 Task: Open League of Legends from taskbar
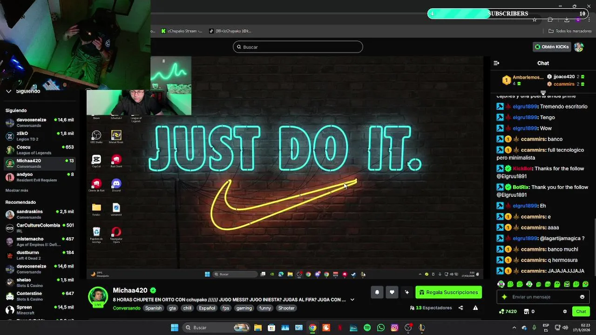tap(422, 328)
